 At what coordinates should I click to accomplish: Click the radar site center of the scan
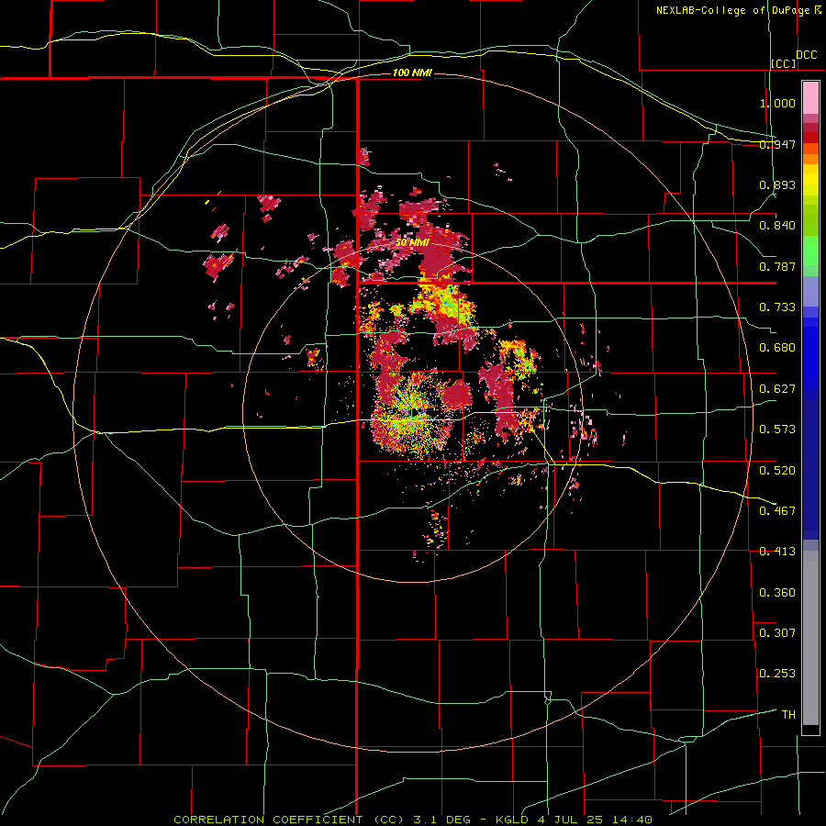point(414,412)
